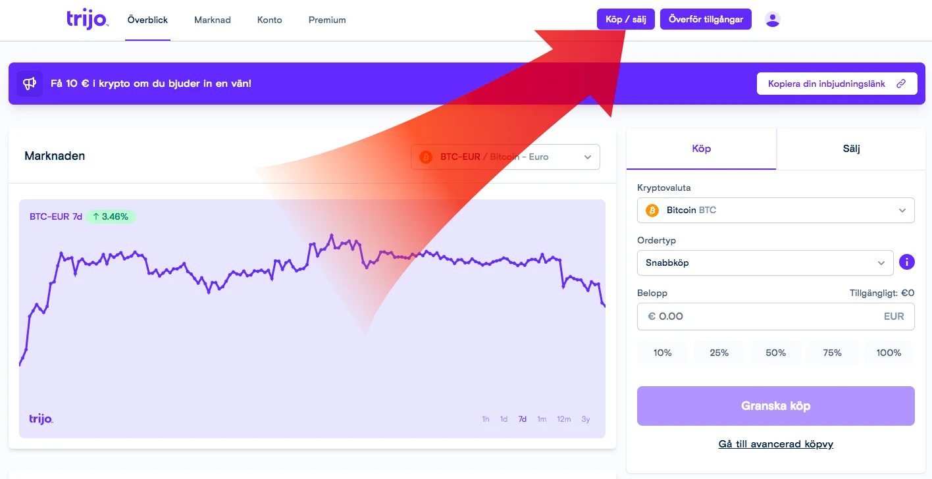
Task: Open the Kryptovaluta Bitcoin dropdown
Action: point(902,211)
